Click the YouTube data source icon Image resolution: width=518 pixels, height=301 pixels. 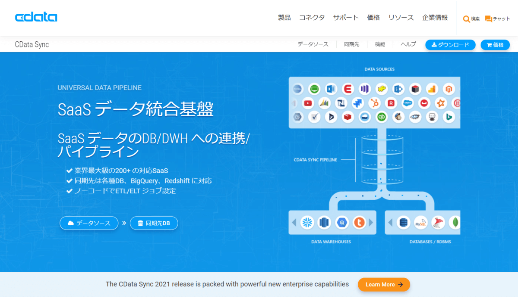(307, 103)
